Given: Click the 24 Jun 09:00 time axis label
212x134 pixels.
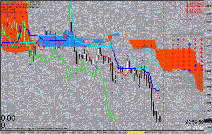Looking at the screenshot, I should coord(102,132).
